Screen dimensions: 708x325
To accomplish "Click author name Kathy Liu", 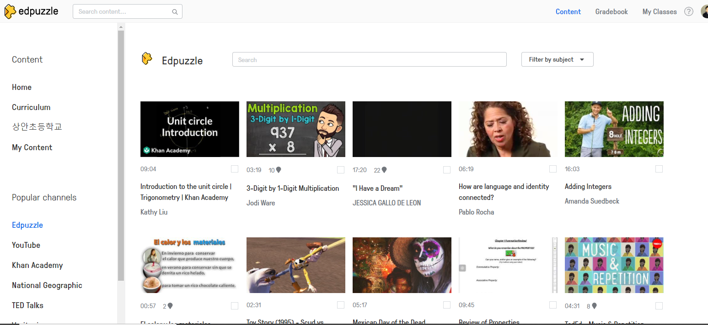I will click(x=154, y=212).
